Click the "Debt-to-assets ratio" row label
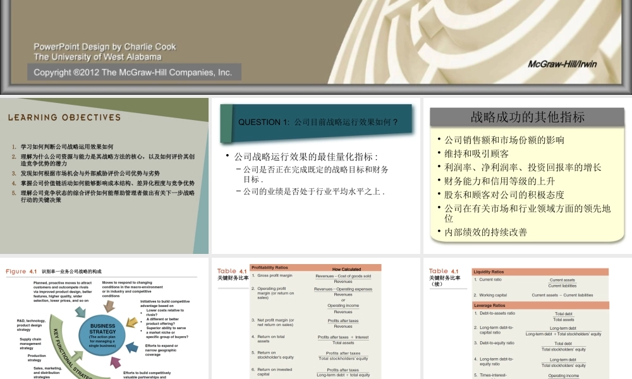The image size is (632, 379). 497,313
